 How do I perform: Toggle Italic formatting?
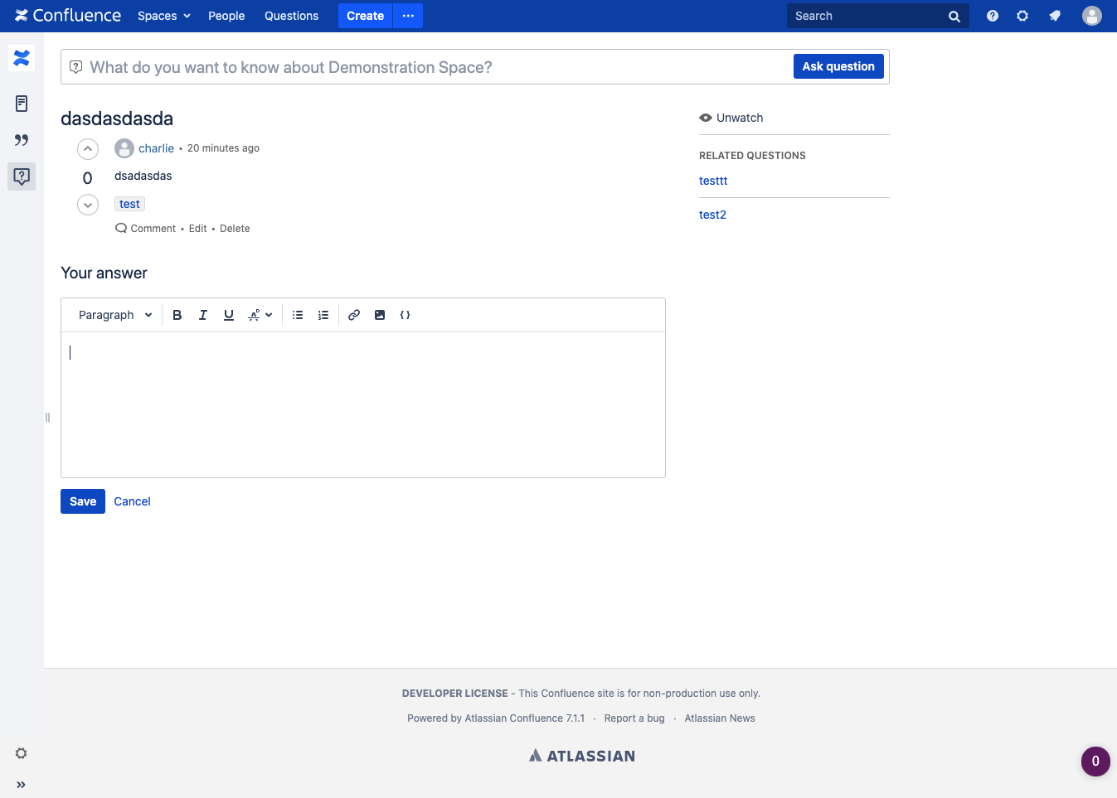tap(202, 315)
